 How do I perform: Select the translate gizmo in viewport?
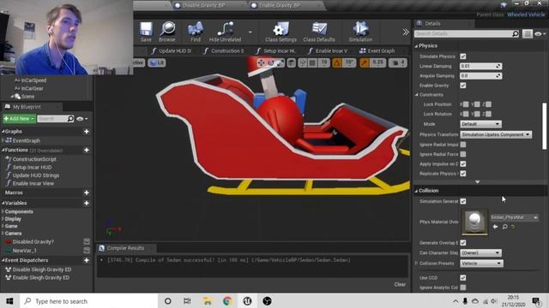[x=261, y=62]
